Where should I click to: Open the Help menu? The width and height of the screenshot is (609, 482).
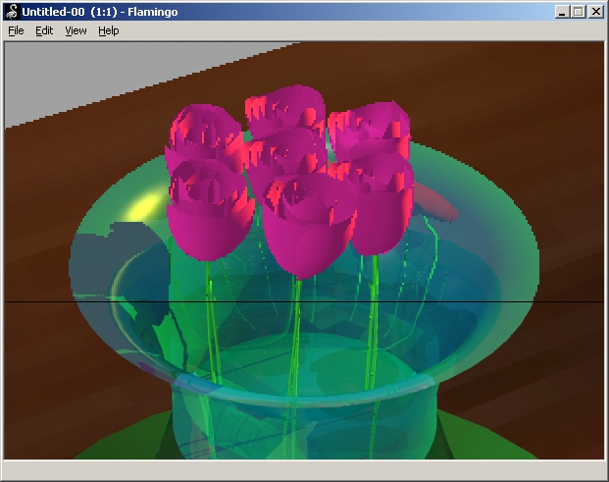[108, 30]
